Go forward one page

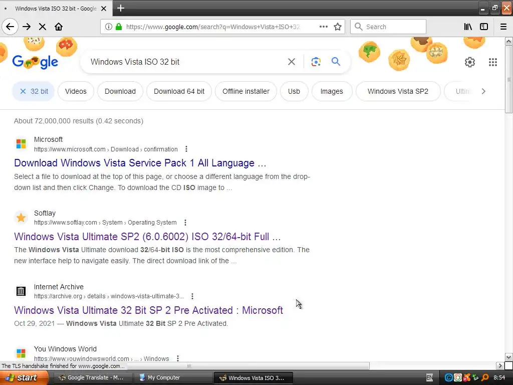[x=27, y=27]
